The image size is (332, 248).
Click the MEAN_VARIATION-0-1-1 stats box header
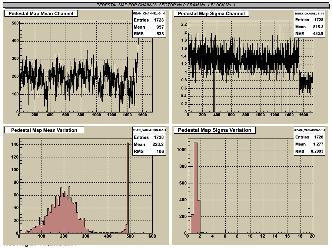click(149, 130)
